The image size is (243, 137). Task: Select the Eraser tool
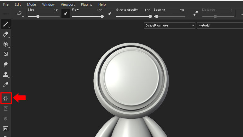pos(6,34)
